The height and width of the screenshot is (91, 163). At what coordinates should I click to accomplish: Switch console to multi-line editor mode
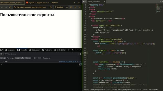click(80, 64)
